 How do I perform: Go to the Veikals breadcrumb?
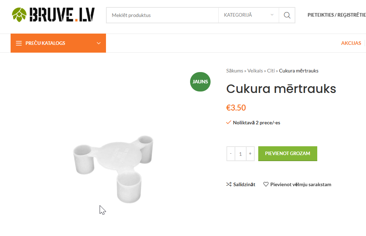255,71
